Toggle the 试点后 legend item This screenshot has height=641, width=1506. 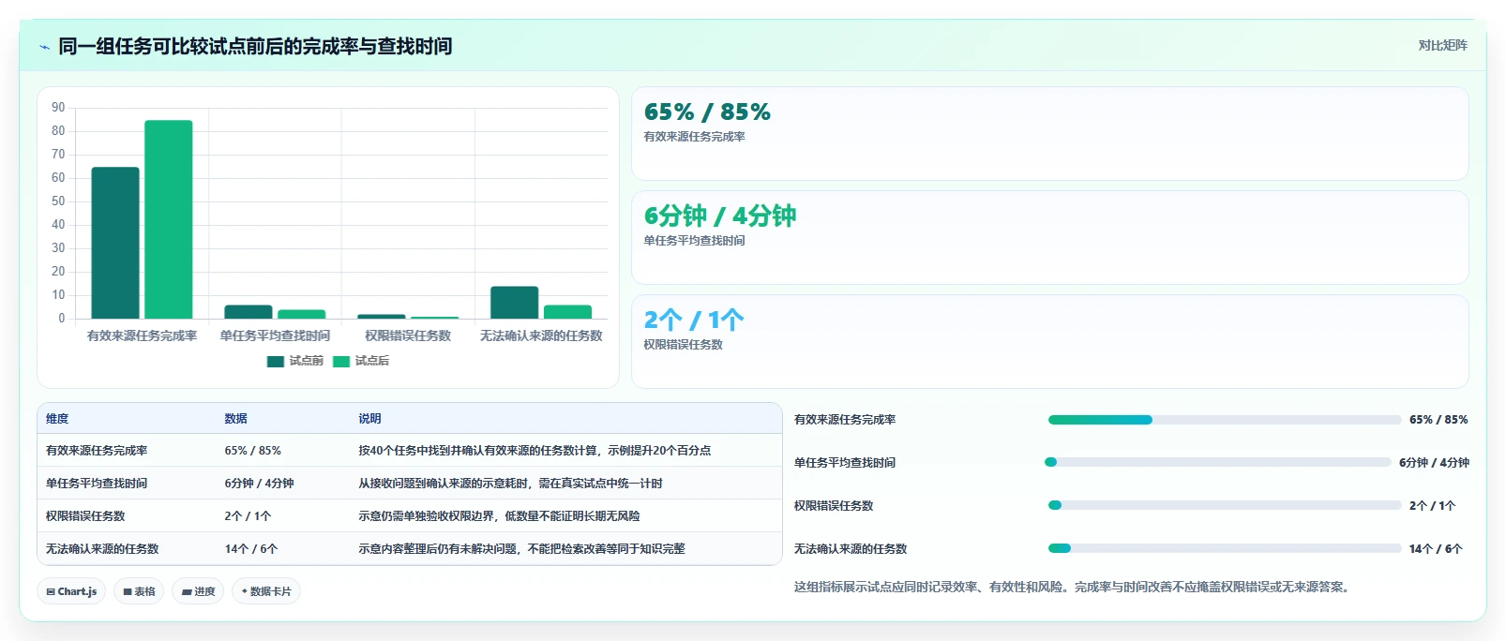(x=361, y=361)
